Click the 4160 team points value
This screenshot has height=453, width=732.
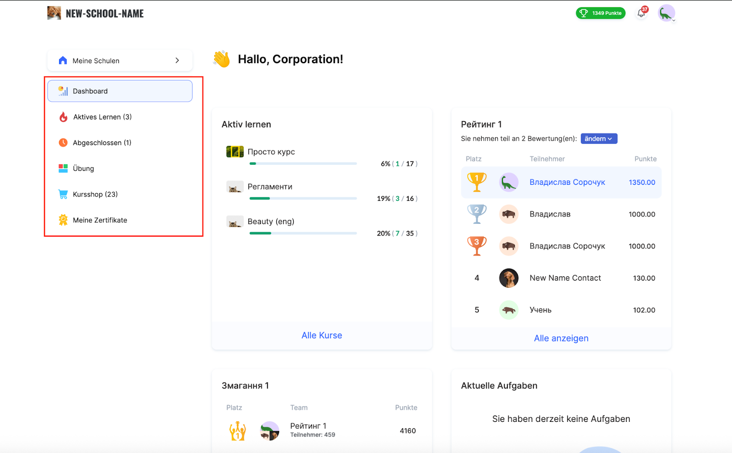pyautogui.click(x=408, y=431)
